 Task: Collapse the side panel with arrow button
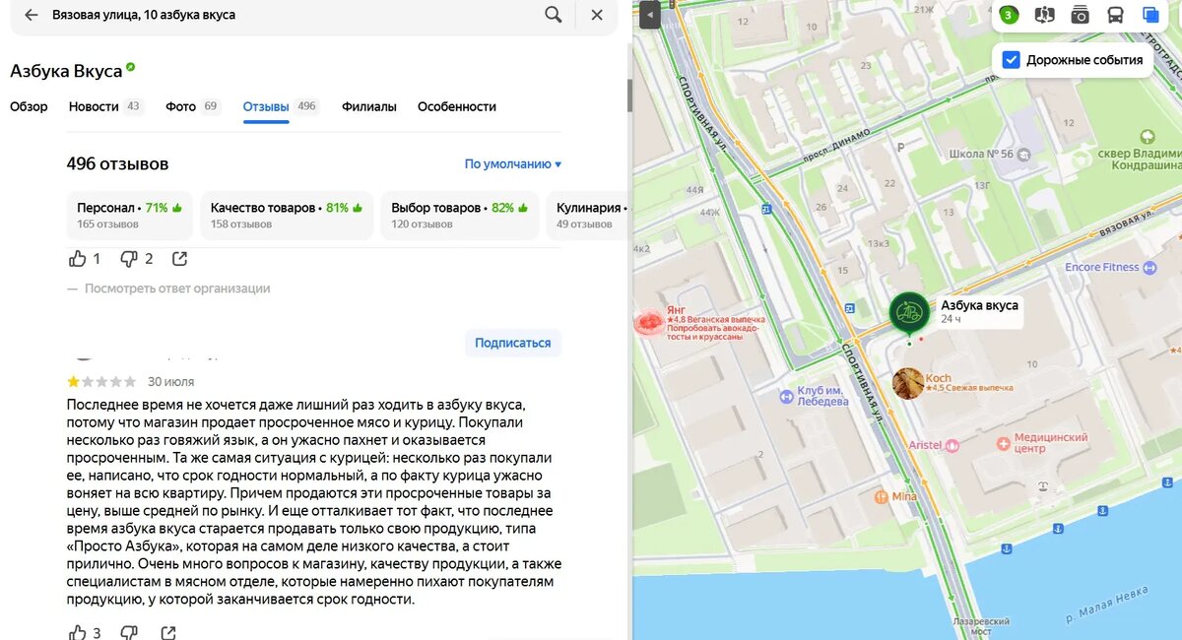(649, 15)
